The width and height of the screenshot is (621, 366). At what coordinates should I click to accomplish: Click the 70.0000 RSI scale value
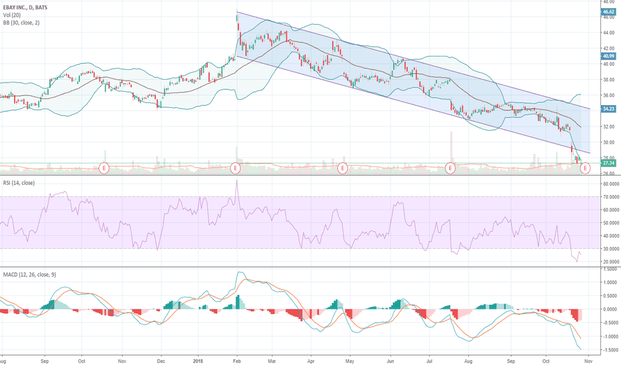611,197
